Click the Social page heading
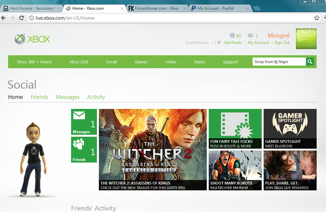 [x=22, y=85]
